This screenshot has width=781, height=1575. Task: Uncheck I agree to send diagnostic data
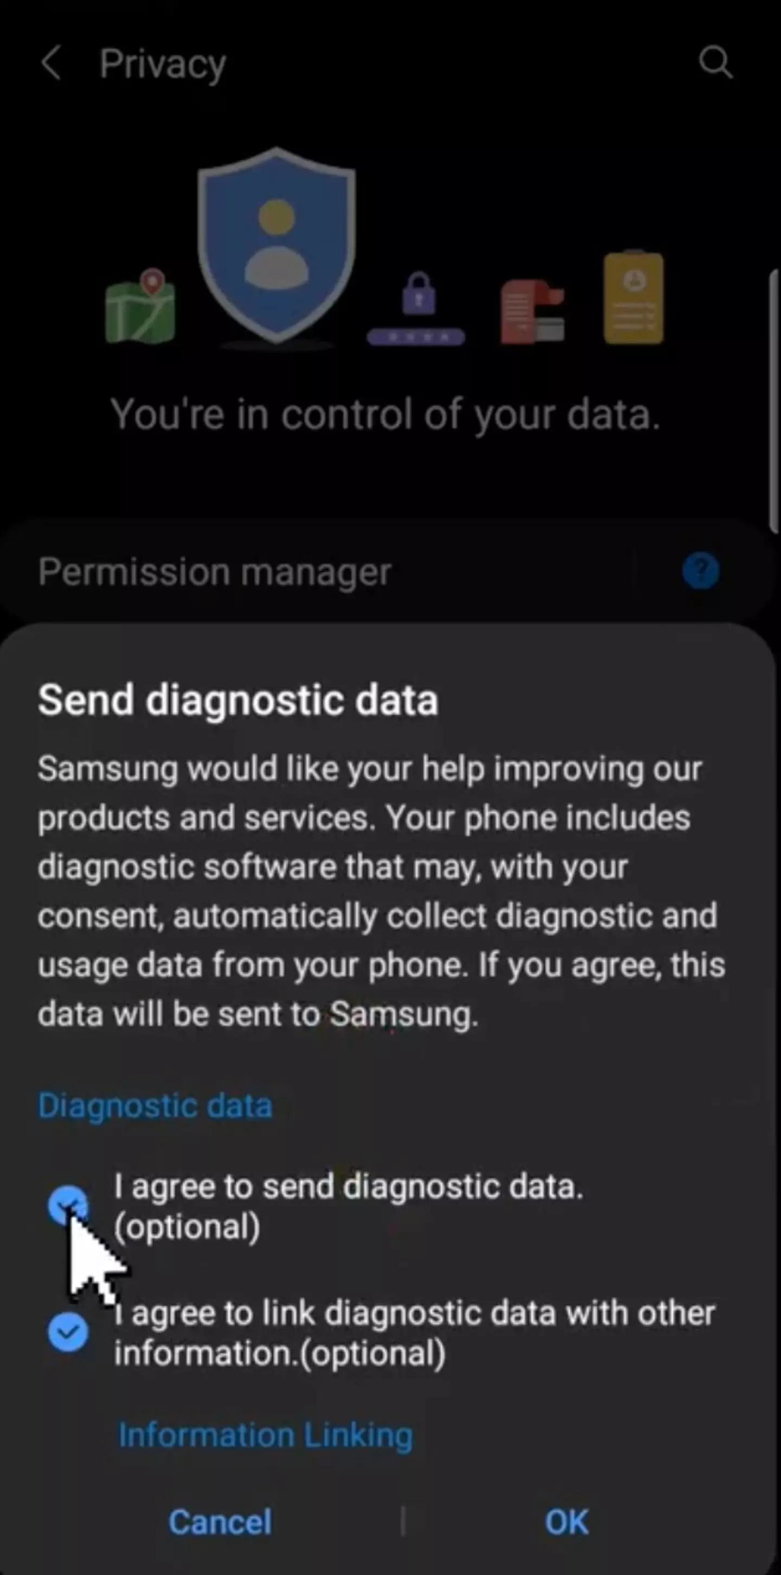67,1206
